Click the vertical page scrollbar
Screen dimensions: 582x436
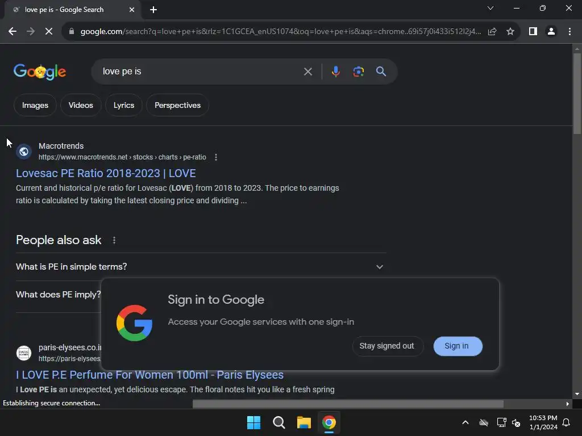coord(577,94)
